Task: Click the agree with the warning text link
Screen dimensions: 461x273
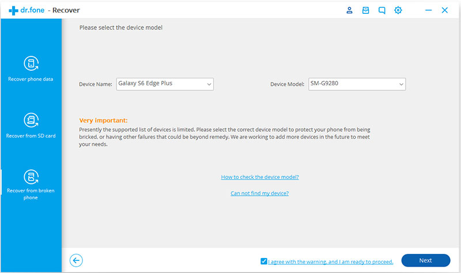Action: pos(330,261)
